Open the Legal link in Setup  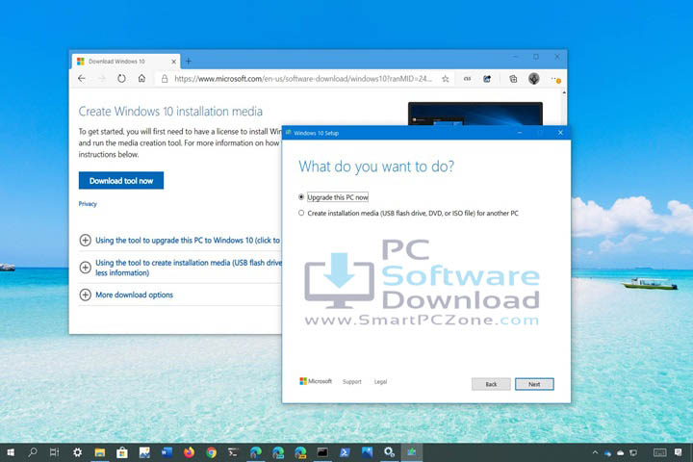click(380, 381)
